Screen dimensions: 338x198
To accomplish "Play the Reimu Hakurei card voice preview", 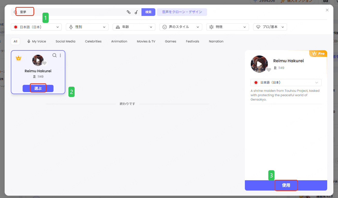I will (38, 60).
